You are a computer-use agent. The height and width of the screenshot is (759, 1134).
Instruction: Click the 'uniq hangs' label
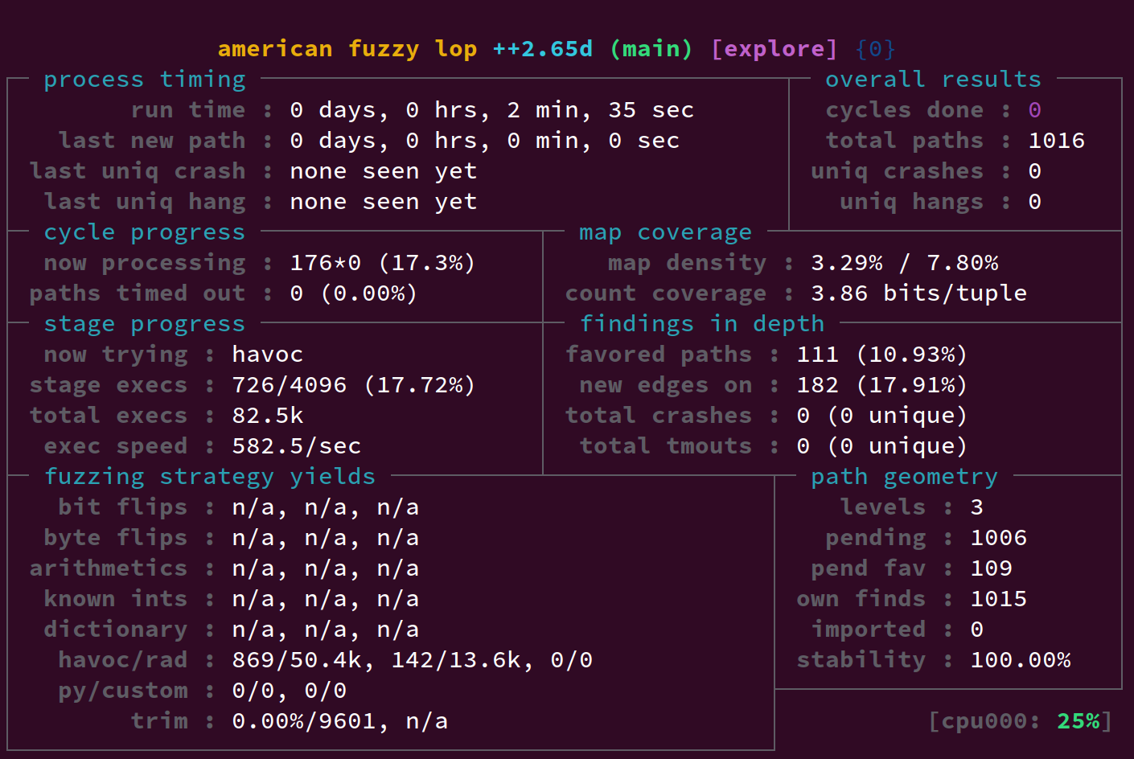pyautogui.click(x=911, y=202)
